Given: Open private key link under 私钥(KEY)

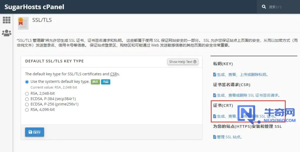Looking at the screenshot, I should [241, 74].
